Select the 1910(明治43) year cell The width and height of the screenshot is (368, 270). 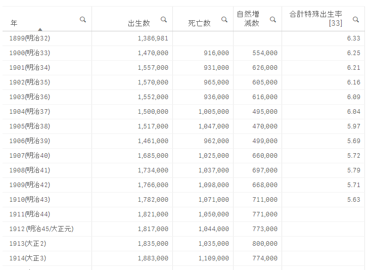[30, 200]
